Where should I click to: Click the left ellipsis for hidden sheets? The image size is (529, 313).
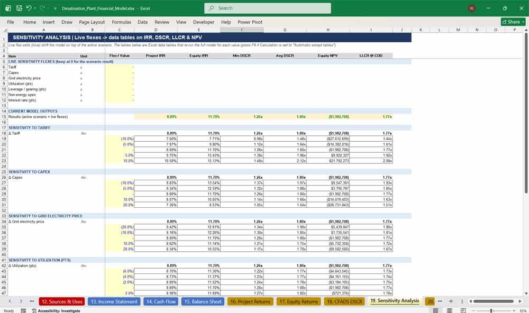pos(32,301)
